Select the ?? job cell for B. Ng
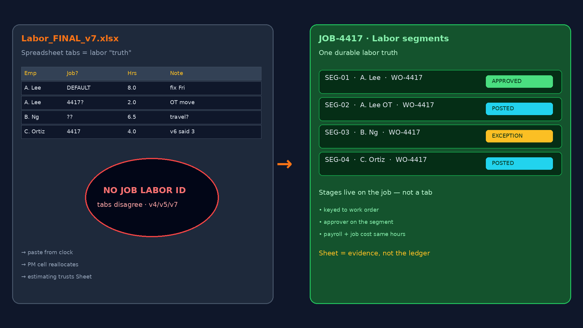 (x=70, y=117)
